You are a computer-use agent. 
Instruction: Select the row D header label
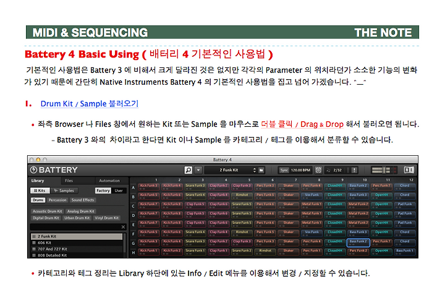pos(133,216)
